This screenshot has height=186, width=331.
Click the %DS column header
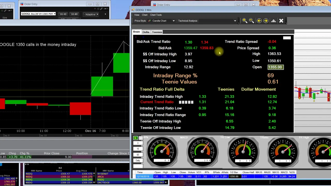click(x=292, y=172)
